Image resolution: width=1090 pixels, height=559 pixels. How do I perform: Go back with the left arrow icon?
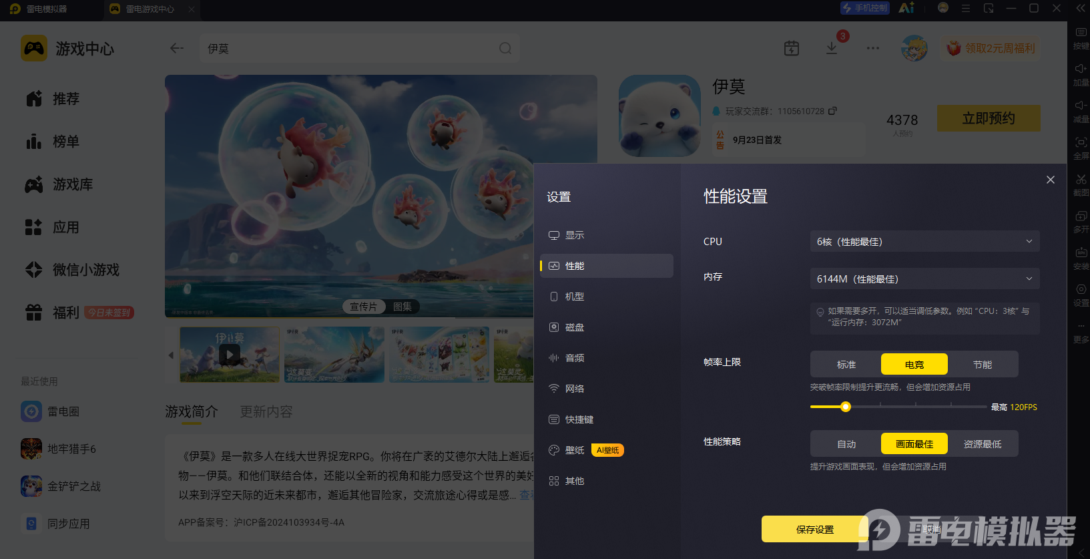(x=177, y=48)
